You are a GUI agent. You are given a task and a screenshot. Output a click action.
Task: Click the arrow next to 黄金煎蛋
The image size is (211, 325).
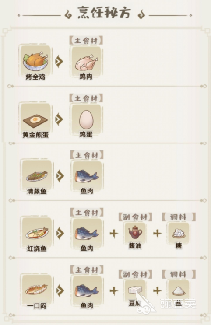point(59,119)
